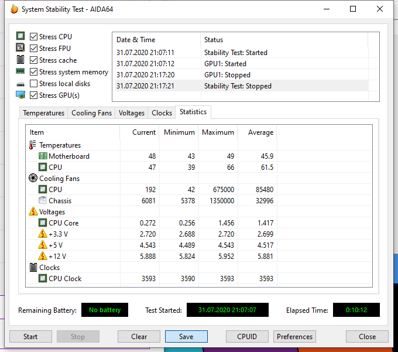Image resolution: width=398 pixels, height=352 pixels.
Task: Click the Current column header
Action: [139, 132]
